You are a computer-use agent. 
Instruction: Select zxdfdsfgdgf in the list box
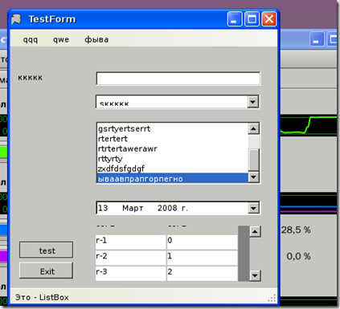172,169
